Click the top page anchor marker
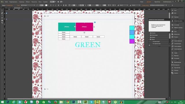The image size is (185, 104). 45,16
